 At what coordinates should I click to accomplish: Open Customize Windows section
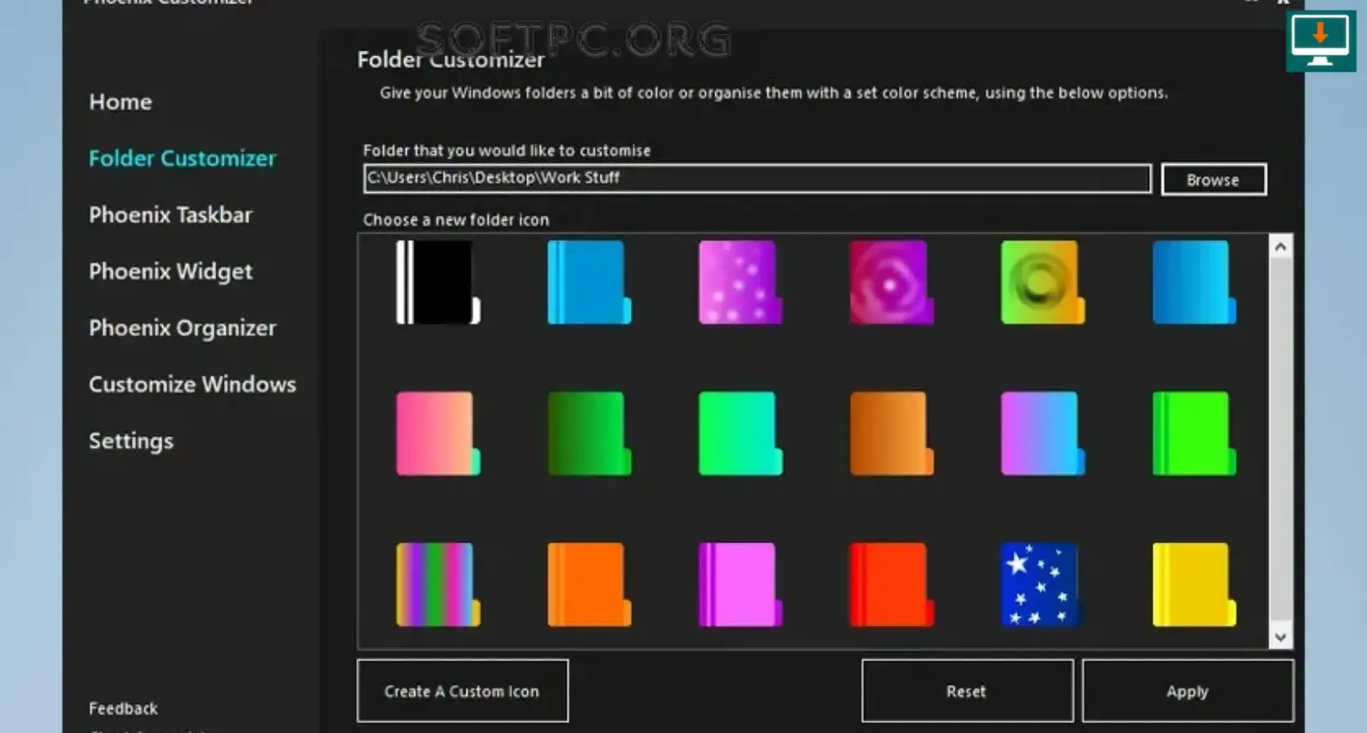[x=192, y=384]
